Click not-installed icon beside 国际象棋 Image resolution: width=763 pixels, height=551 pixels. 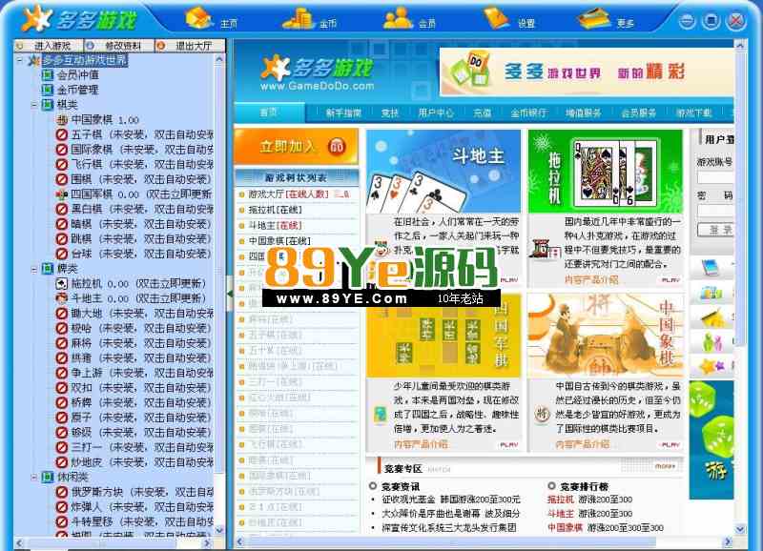[x=62, y=150]
